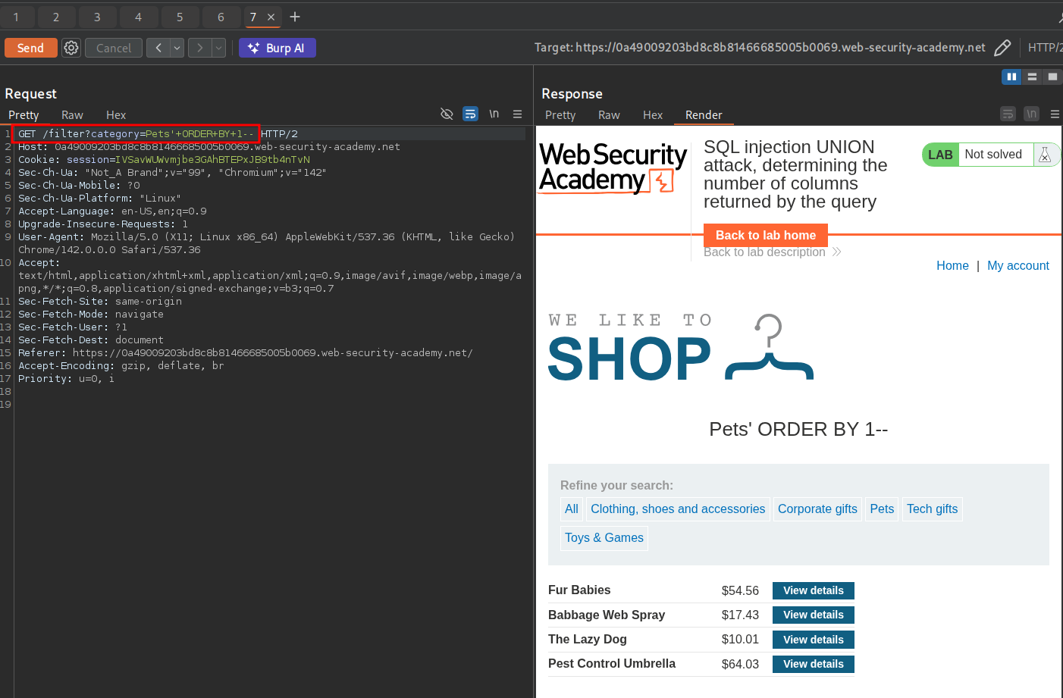Expand Back to lab description chevron
This screenshot has height=698, width=1063.
click(x=836, y=252)
